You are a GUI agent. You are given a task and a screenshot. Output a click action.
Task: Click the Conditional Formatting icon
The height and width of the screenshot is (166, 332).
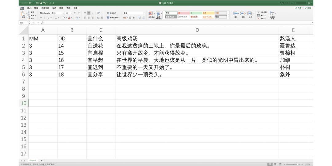coord(151,14)
